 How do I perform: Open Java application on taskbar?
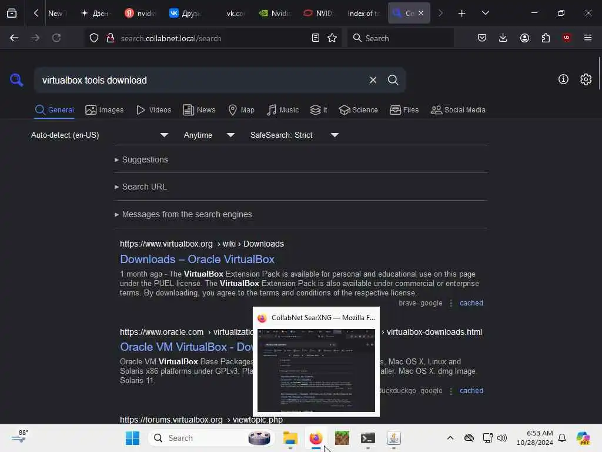[393, 438]
